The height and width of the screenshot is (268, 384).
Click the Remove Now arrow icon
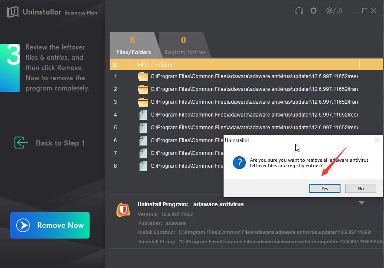pos(23,225)
